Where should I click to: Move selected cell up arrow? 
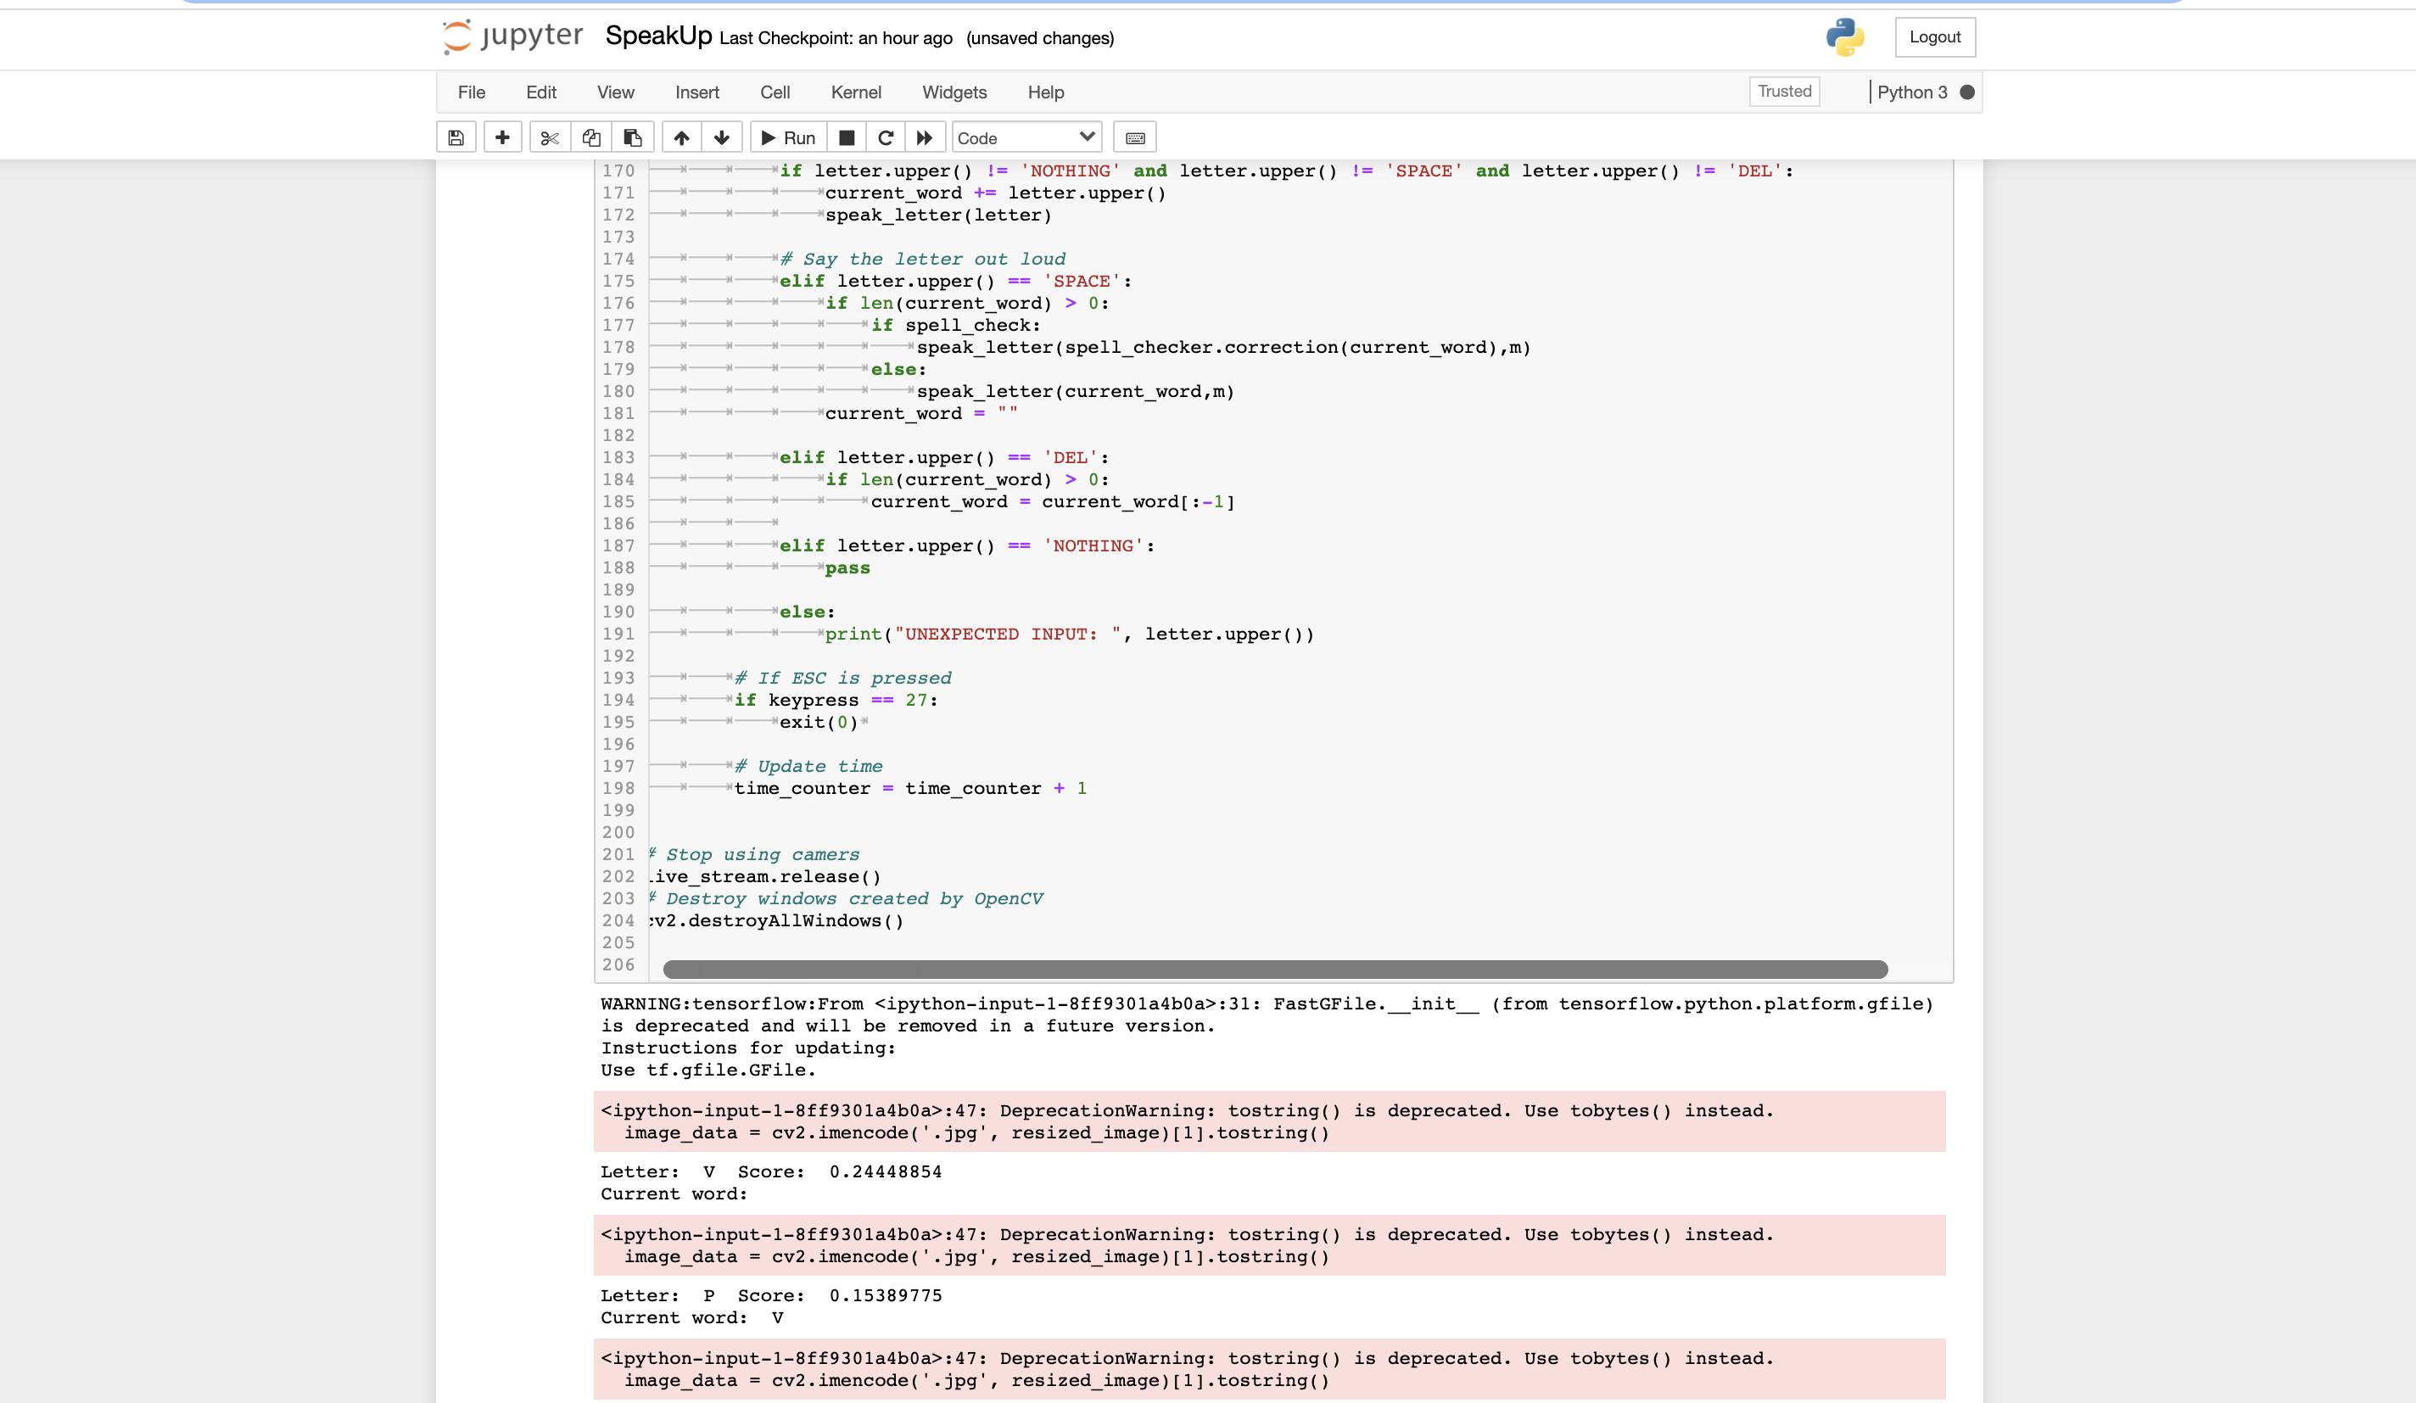[x=682, y=138]
